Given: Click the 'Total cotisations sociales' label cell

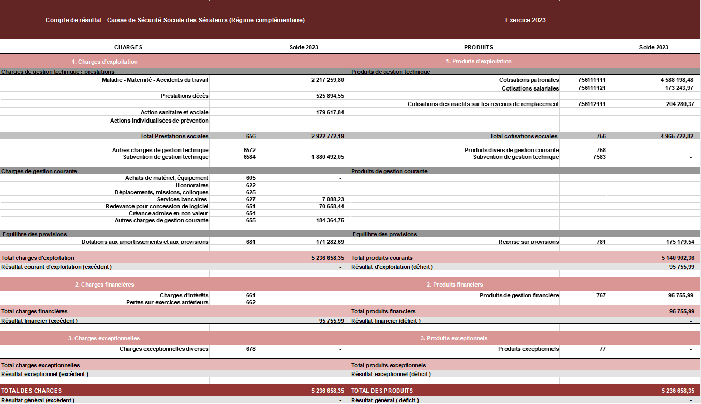Looking at the screenshot, I should point(524,136).
